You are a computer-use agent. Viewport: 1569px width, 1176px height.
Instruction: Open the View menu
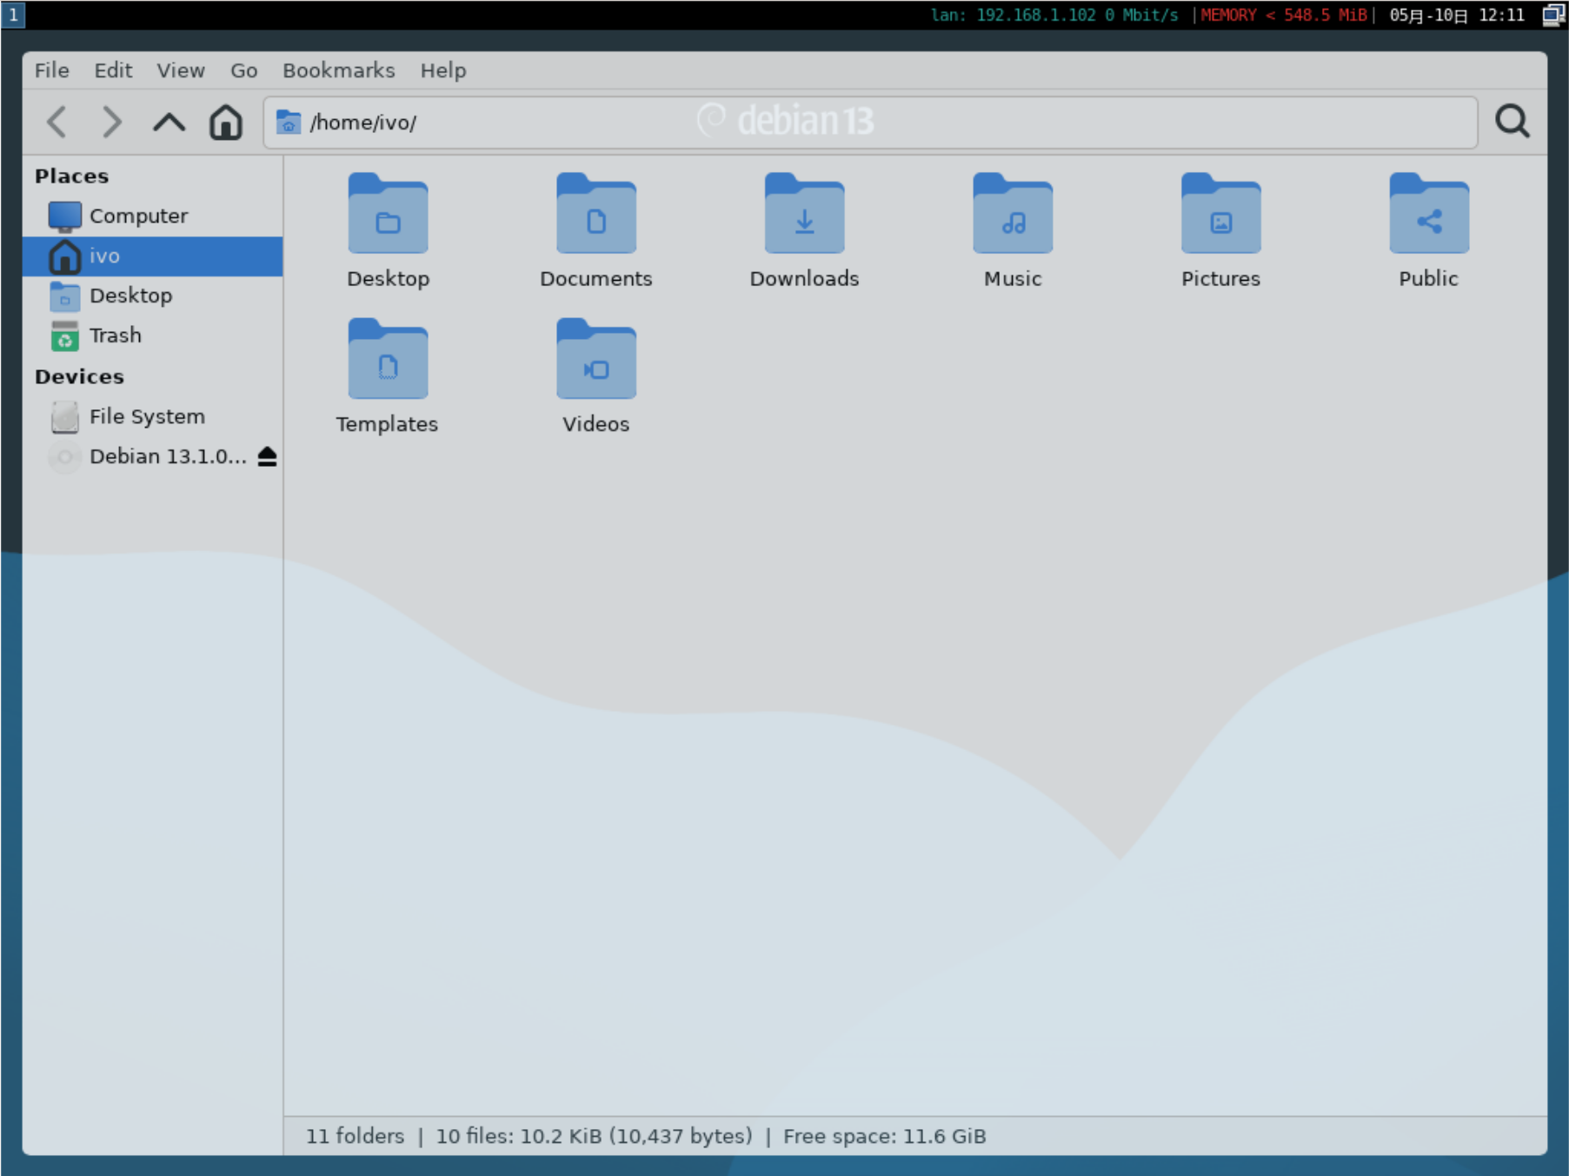click(181, 70)
